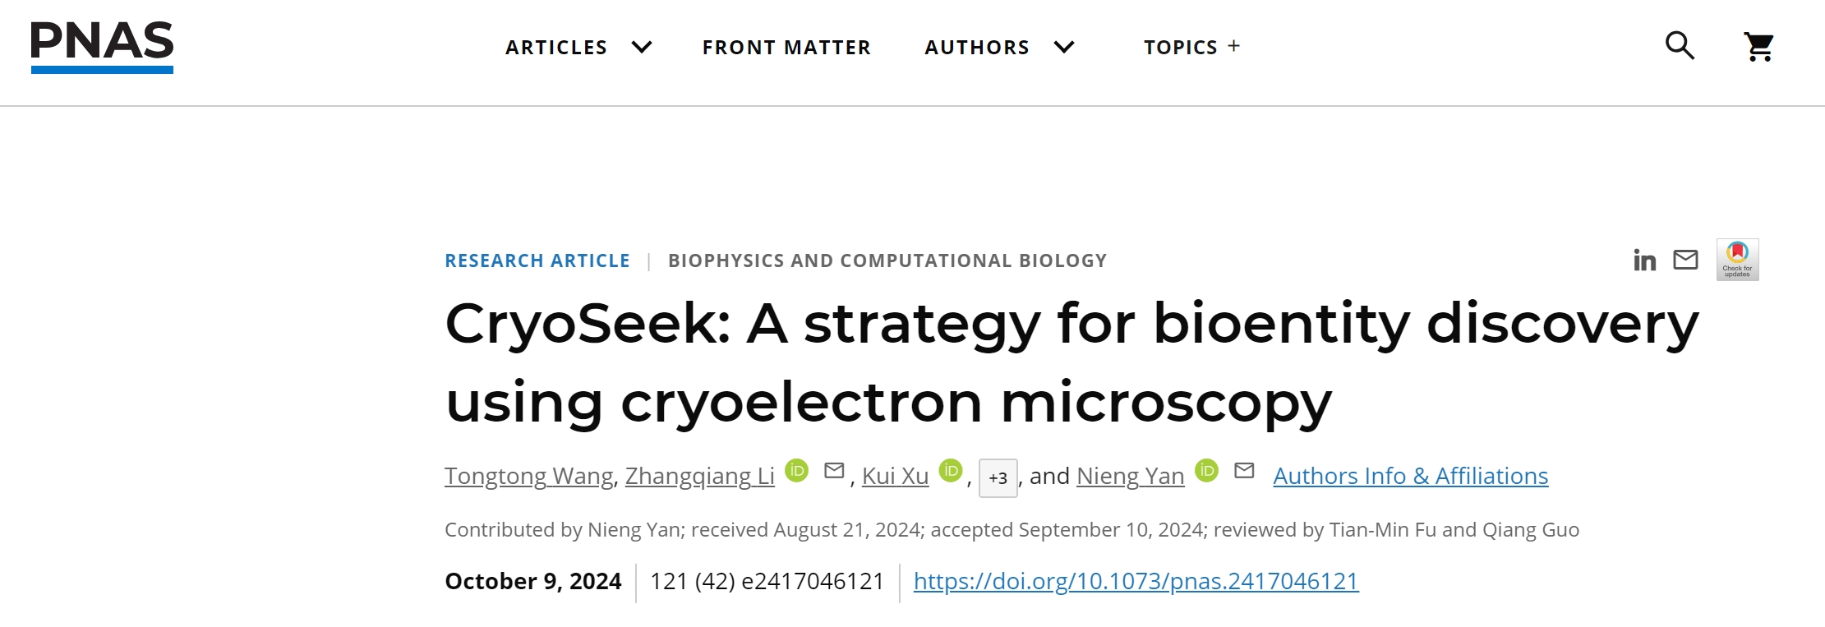Email Zhangqiang Li via envelope icon

click(834, 471)
